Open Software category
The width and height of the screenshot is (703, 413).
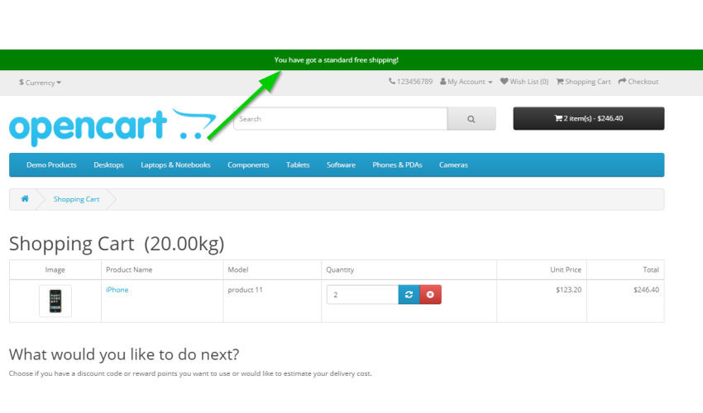pyautogui.click(x=342, y=165)
